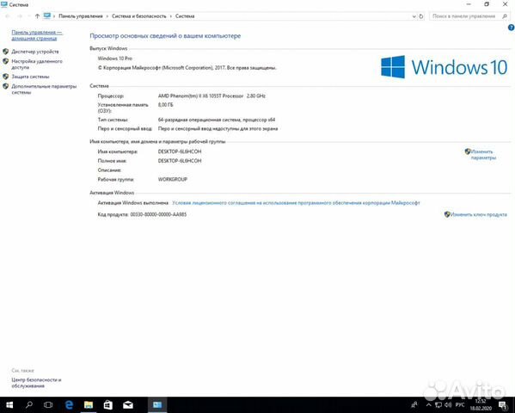This screenshot has width=515, height=413.
Task: Select Система и безопасность breadcrumb
Action: coord(139,16)
